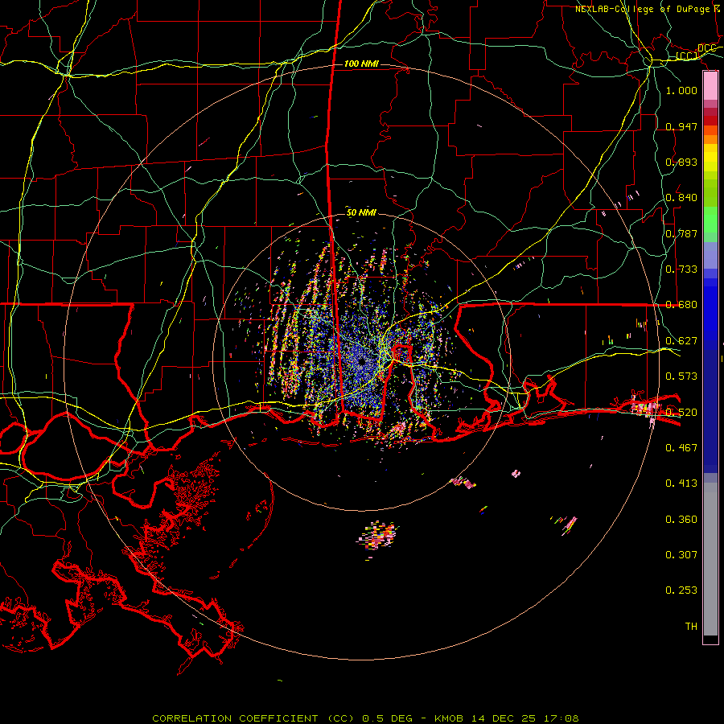Screen dimensions: 724x724
Task: Click "CORRELATION COEFFICIENT" in the bottom caption
Action: 235,718
